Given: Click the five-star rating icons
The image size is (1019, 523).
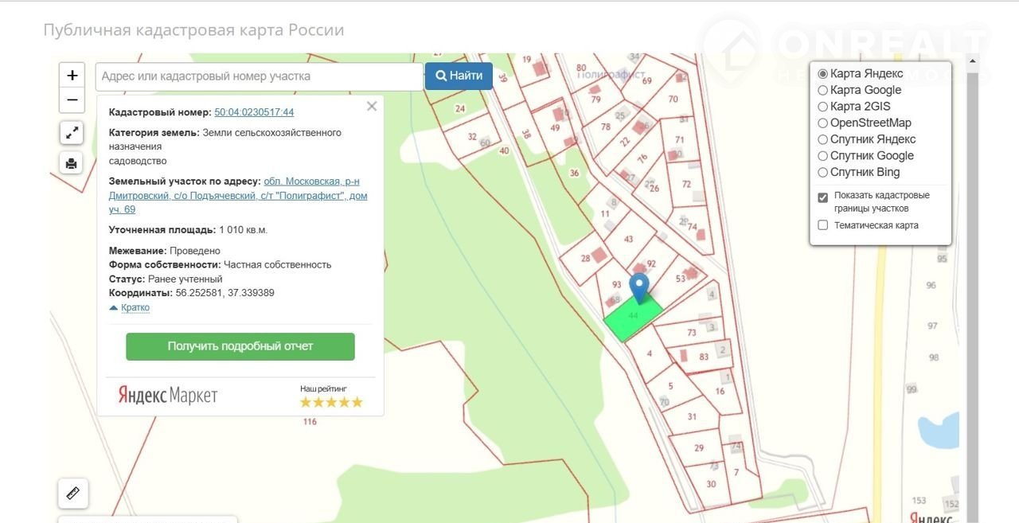Looking at the screenshot, I should pyautogui.click(x=331, y=402).
